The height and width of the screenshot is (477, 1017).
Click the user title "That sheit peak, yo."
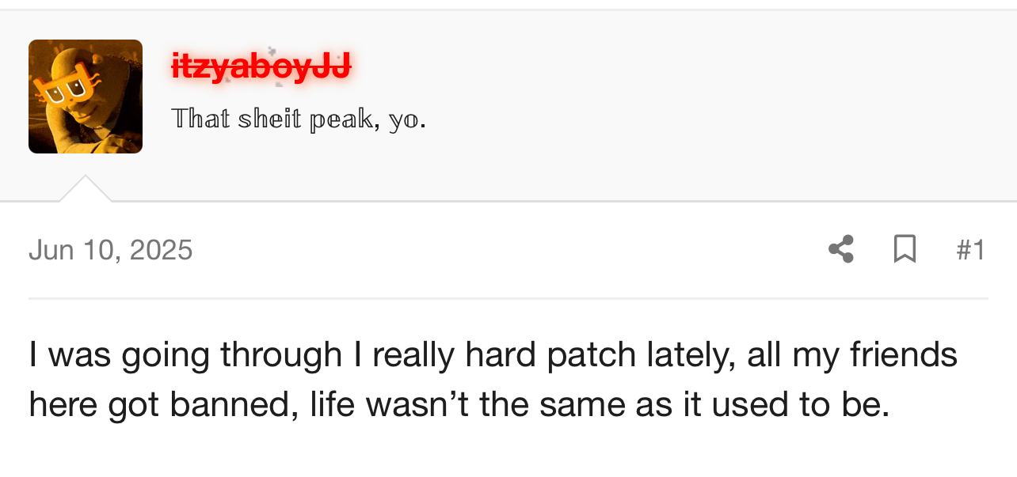pyautogui.click(x=299, y=119)
